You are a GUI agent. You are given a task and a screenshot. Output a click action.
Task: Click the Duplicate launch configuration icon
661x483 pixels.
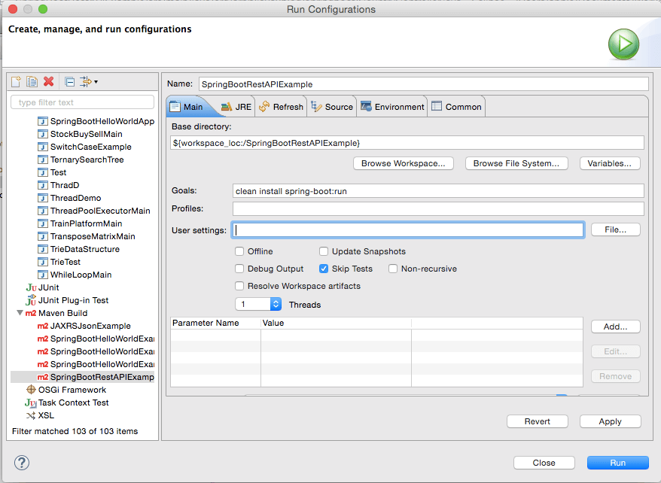32,81
